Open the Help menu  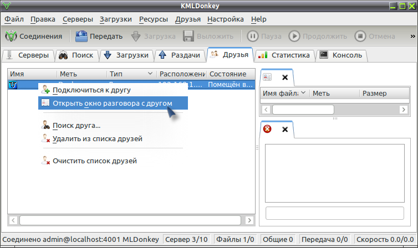click(x=258, y=19)
